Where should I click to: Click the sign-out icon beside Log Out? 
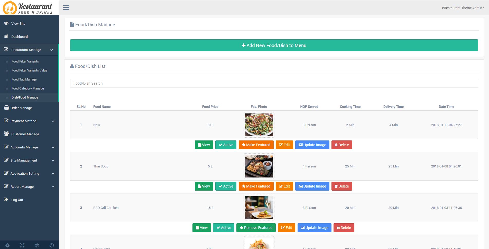pyautogui.click(x=6, y=199)
